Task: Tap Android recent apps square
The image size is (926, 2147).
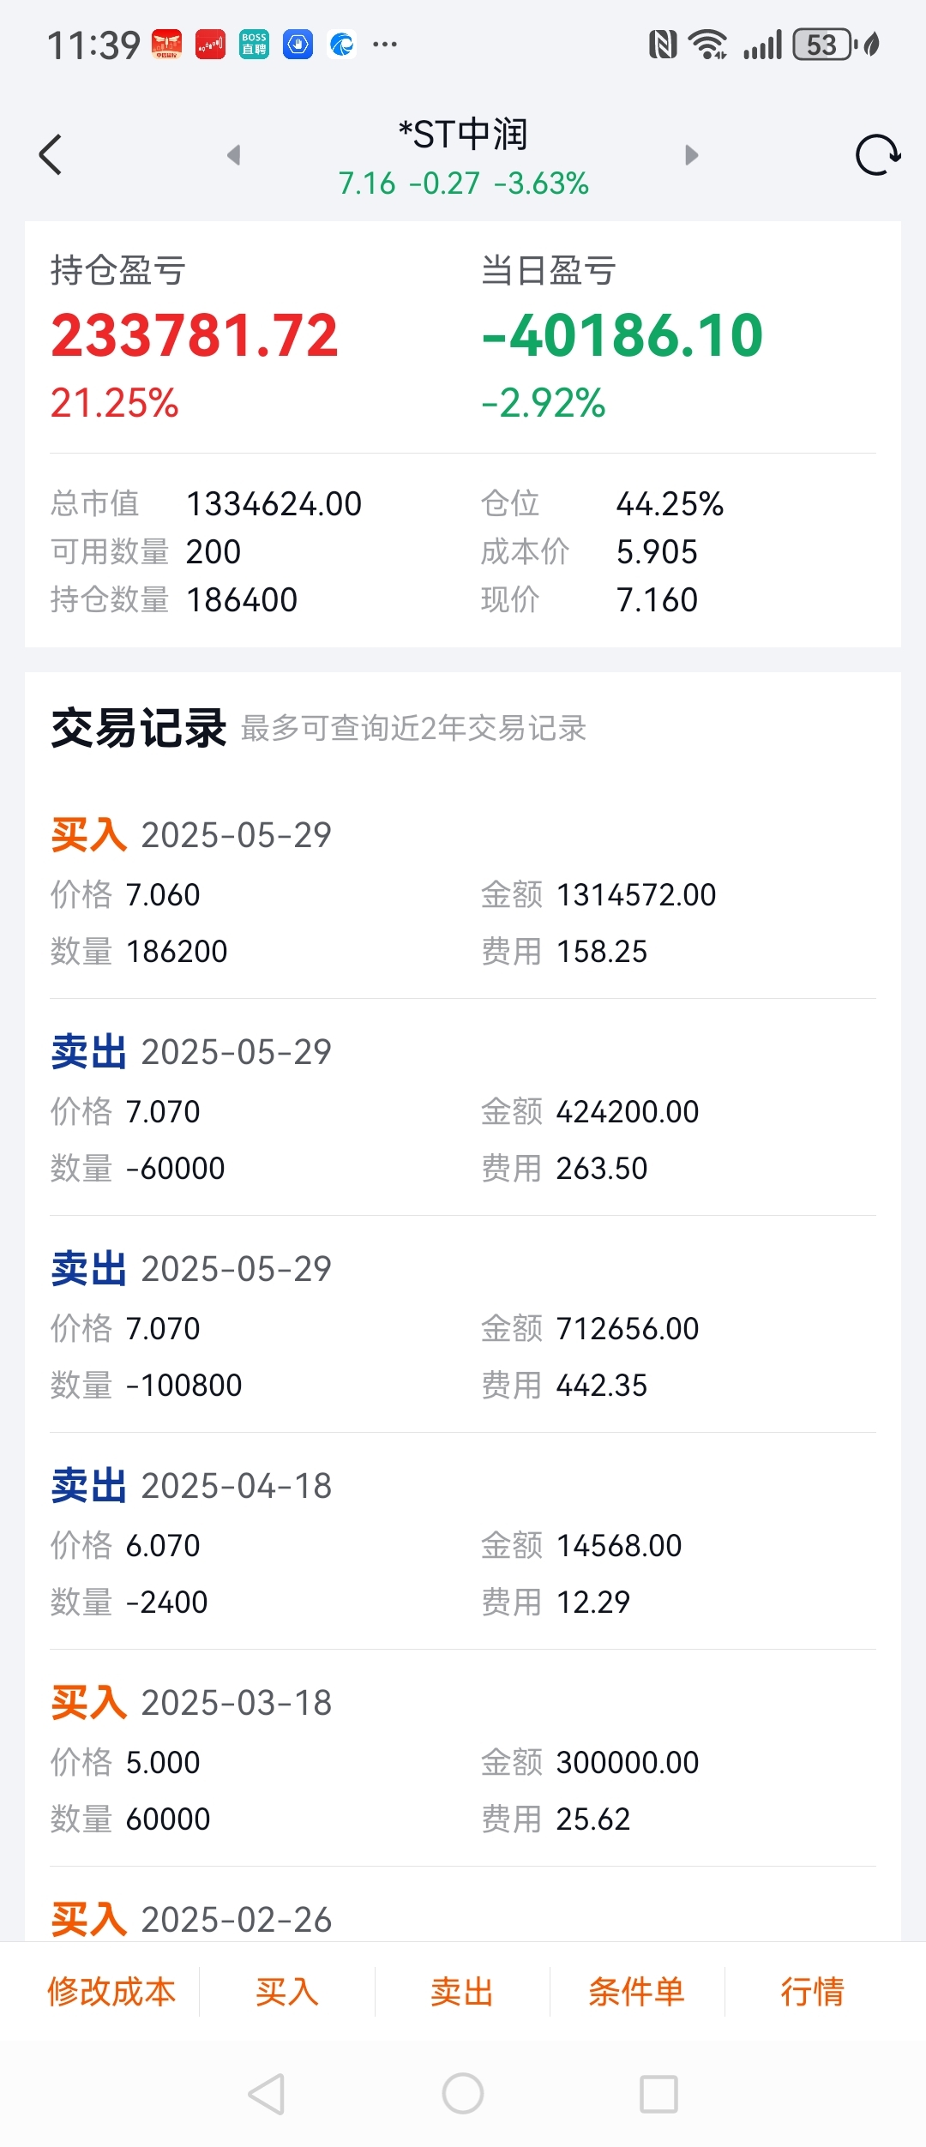Action: point(659,2094)
